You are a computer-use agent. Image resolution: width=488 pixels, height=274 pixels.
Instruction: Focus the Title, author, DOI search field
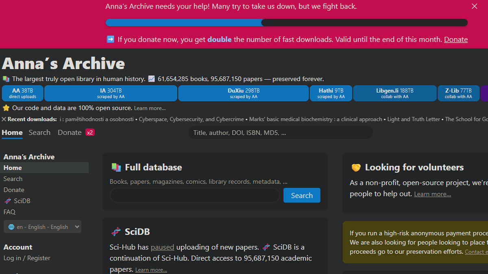coord(281,133)
